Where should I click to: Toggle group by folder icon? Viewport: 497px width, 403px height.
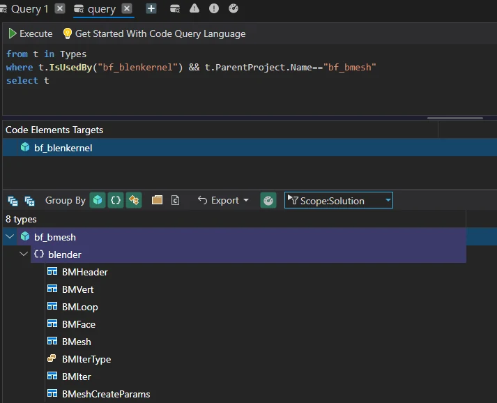pos(157,200)
